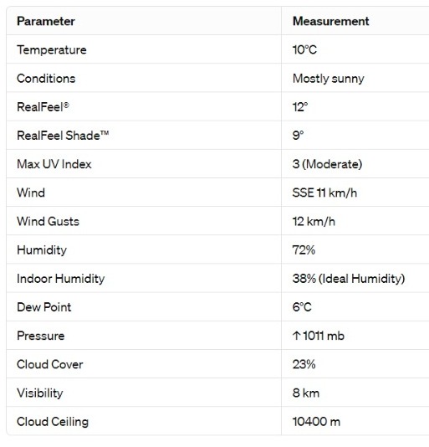Click the RealFeel Shade™ label

click(63, 136)
